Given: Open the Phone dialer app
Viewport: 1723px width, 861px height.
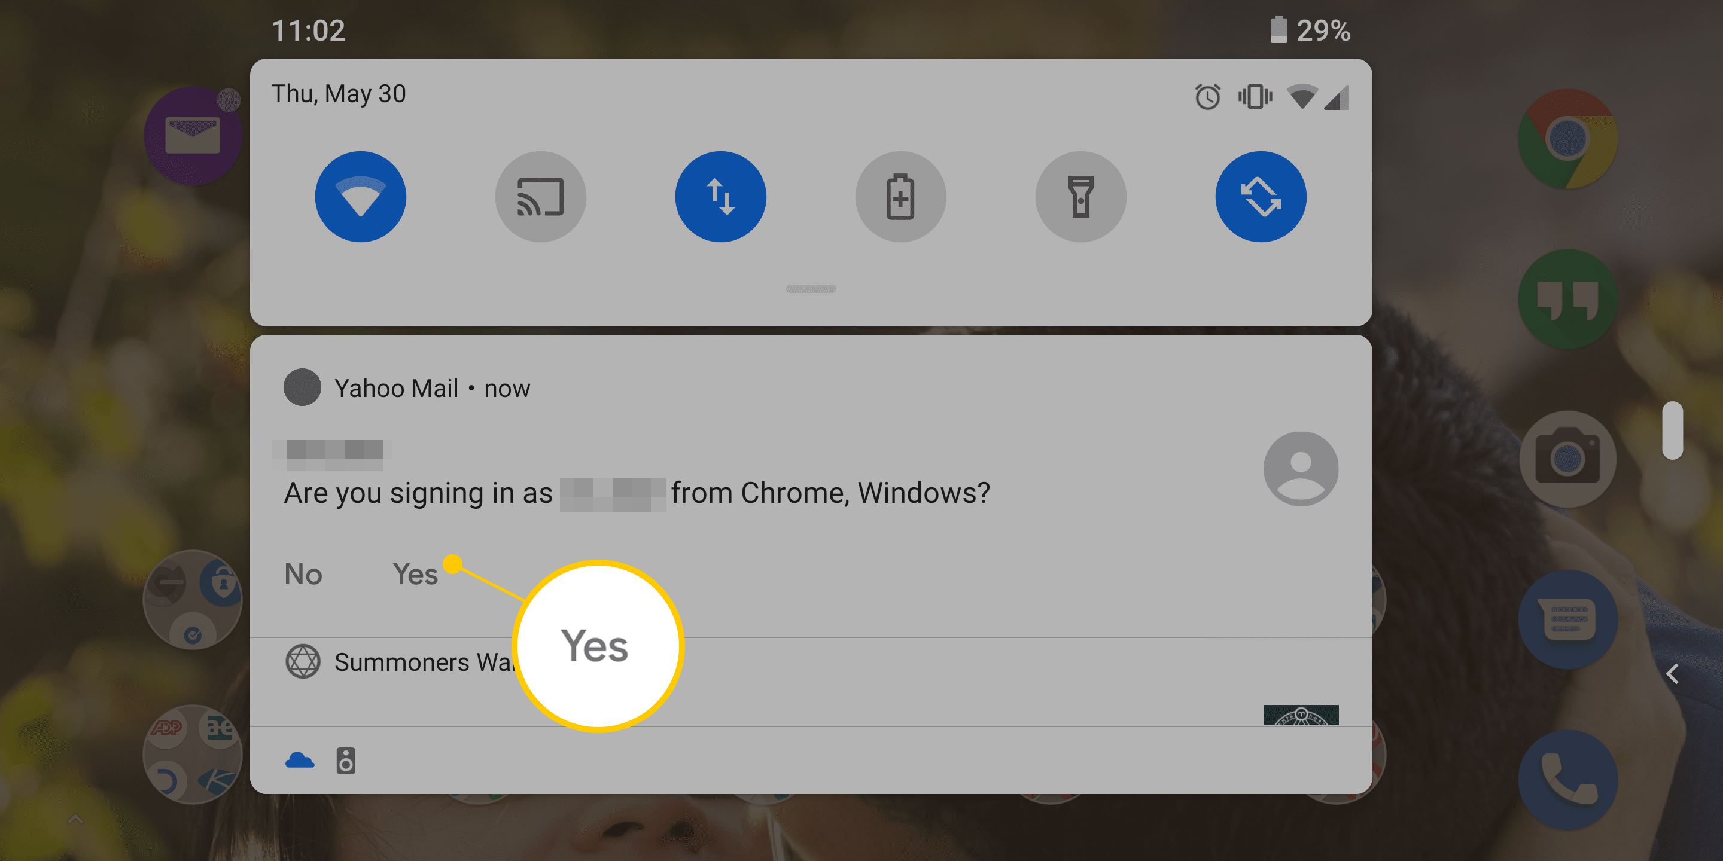Looking at the screenshot, I should pos(1567,780).
